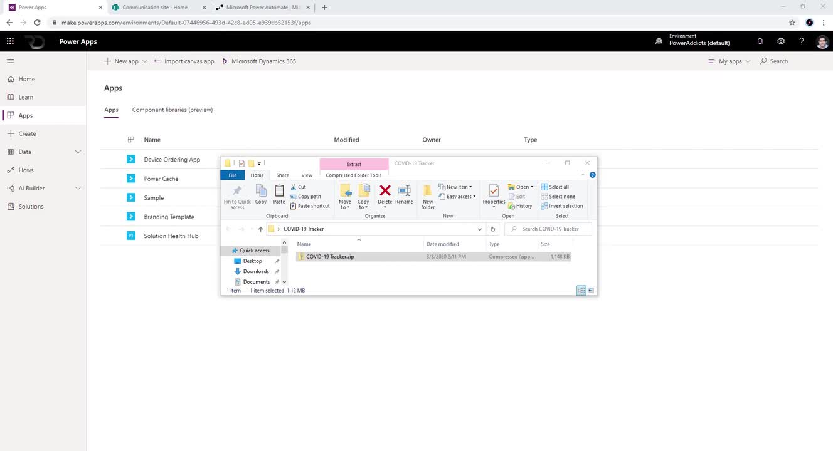Screen dimensions: 833x451
Task: Open Flows in left navigation
Action: pos(26,170)
